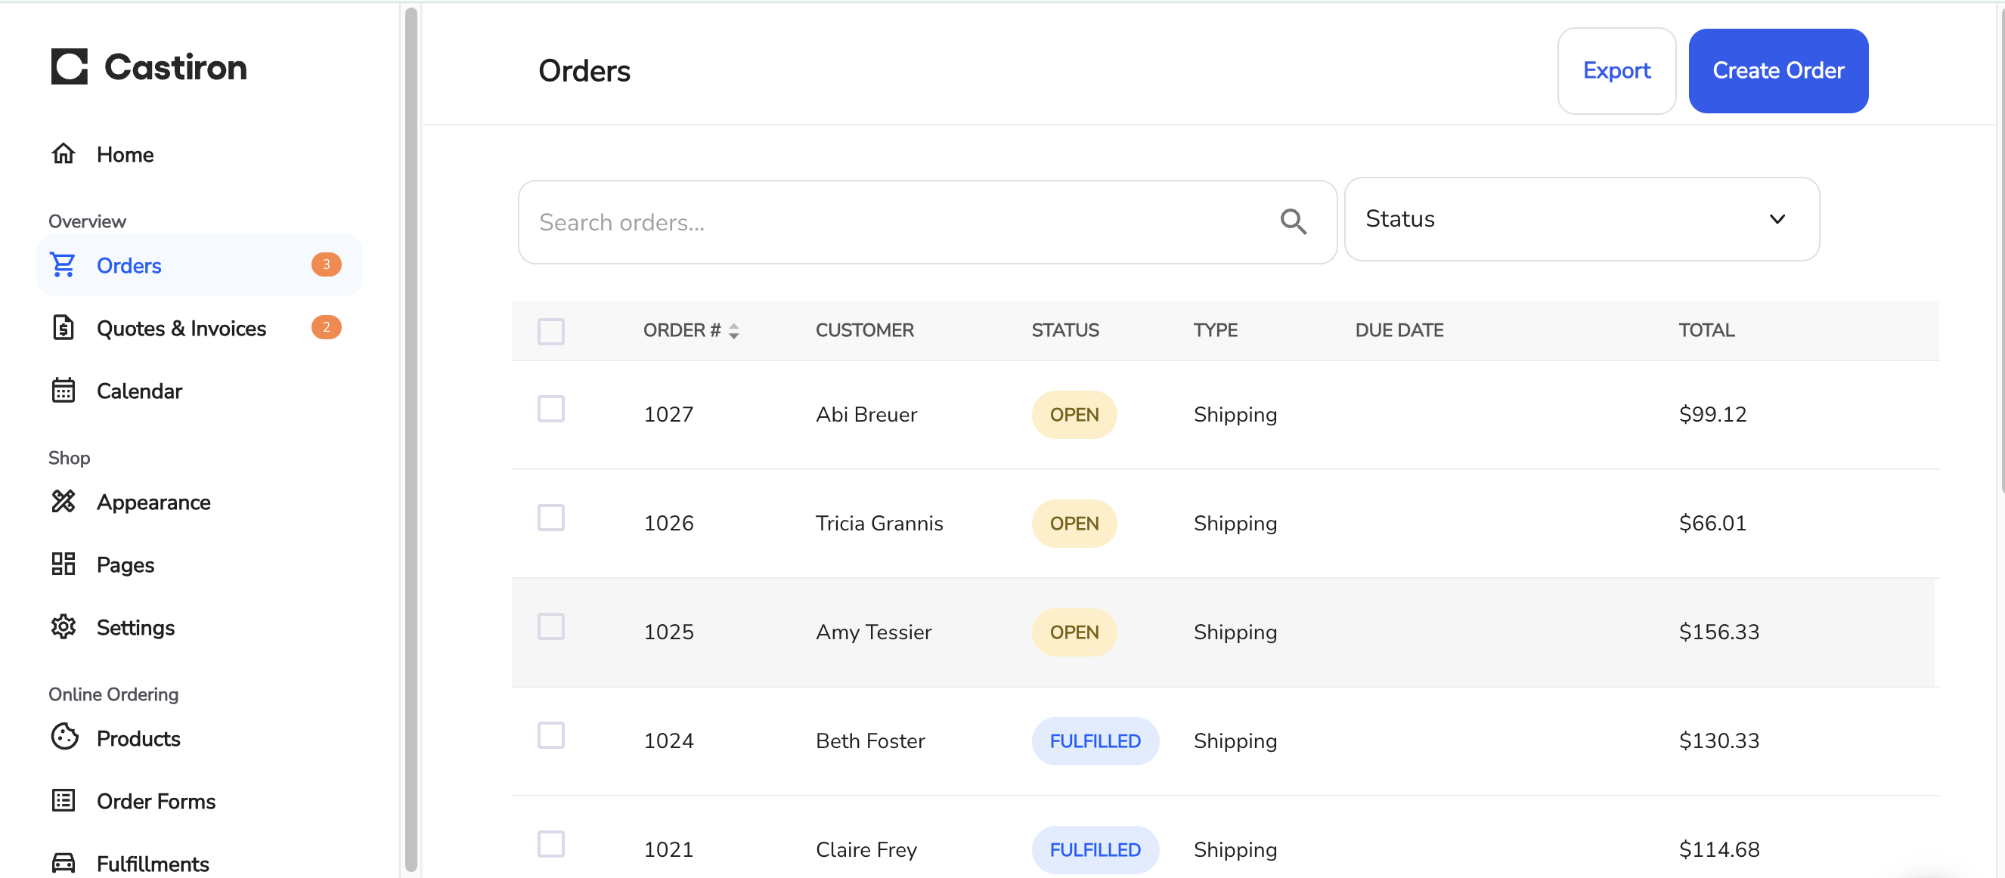
Task: Open the Status filter dropdown
Action: click(1581, 219)
